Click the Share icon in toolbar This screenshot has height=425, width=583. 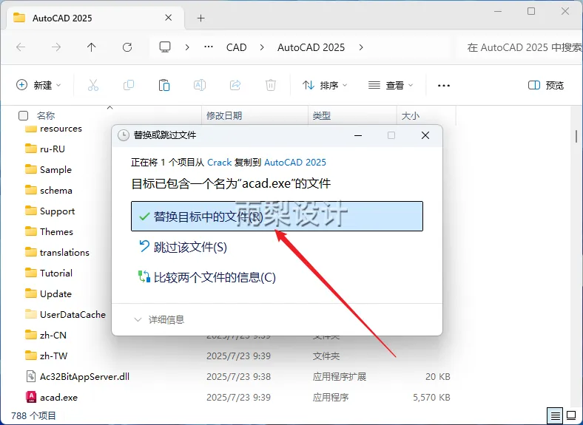click(x=235, y=86)
